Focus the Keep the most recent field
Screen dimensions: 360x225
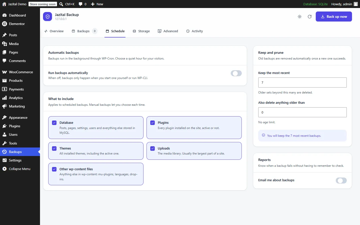tap(302, 82)
